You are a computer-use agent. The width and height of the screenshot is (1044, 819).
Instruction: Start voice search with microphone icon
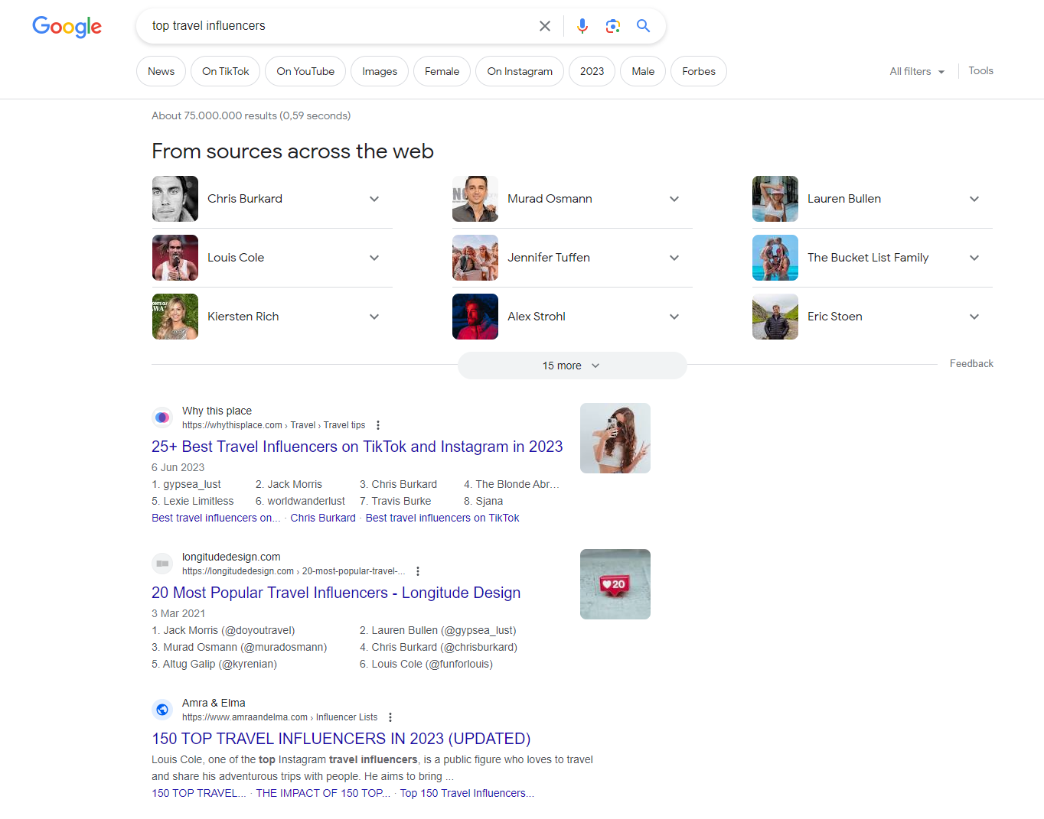pos(582,26)
